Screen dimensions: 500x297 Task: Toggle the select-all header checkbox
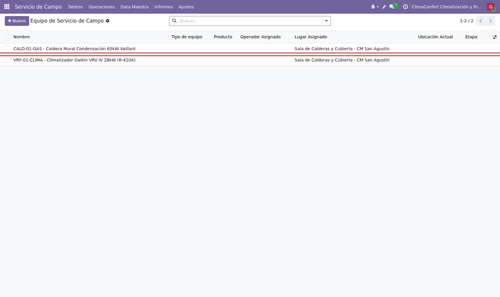tap(8, 37)
